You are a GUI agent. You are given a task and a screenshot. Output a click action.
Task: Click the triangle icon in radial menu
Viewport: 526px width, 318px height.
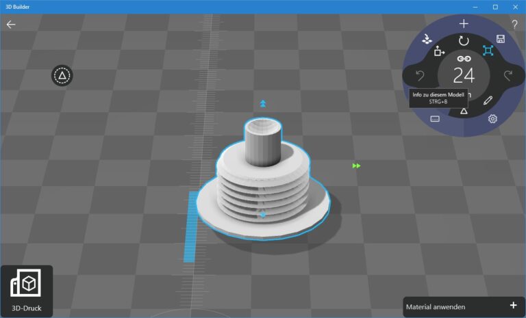pyautogui.click(x=464, y=111)
